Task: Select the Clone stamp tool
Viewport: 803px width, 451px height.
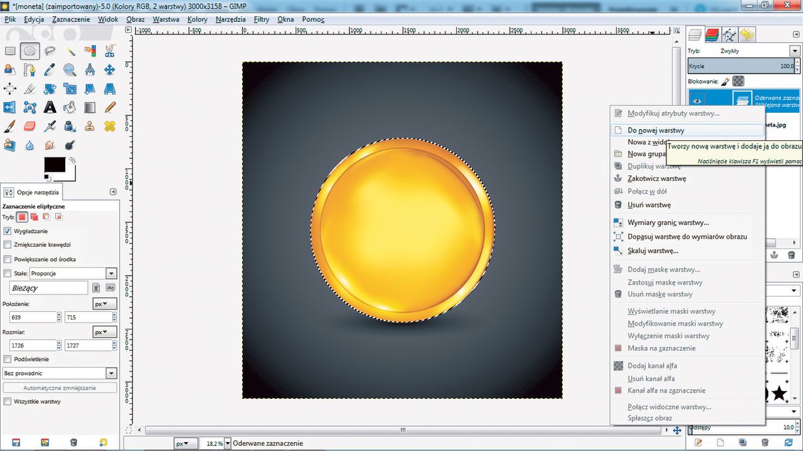Action: (x=90, y=127)
